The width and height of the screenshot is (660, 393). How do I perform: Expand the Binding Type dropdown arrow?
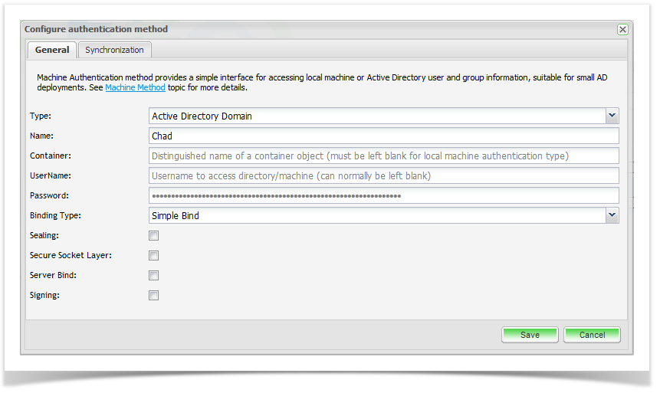click(612, 215)
